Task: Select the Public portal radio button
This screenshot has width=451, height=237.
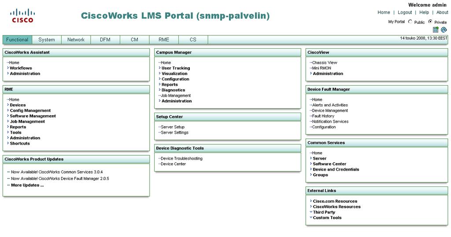Action: pos(410,22)
